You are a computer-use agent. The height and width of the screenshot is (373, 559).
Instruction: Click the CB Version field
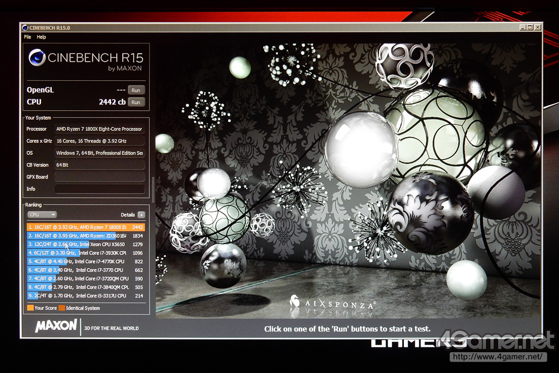click(99, 165)
